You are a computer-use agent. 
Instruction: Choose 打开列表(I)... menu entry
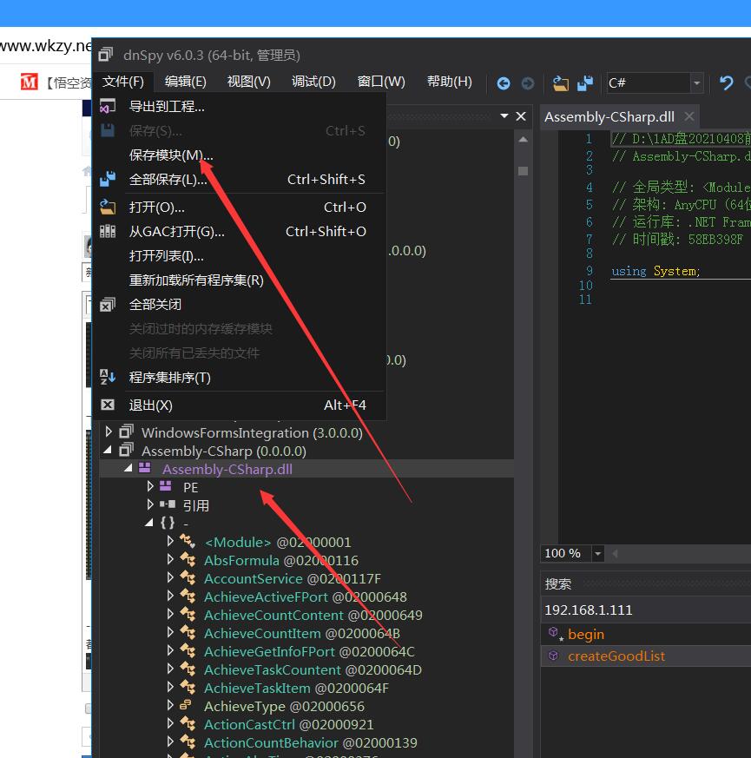point(240,256)
